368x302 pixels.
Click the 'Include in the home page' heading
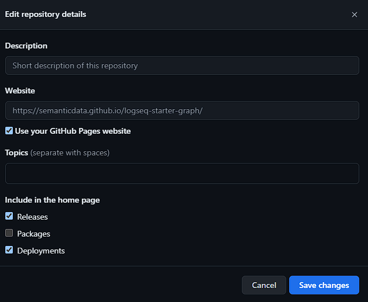pos(53,200)
